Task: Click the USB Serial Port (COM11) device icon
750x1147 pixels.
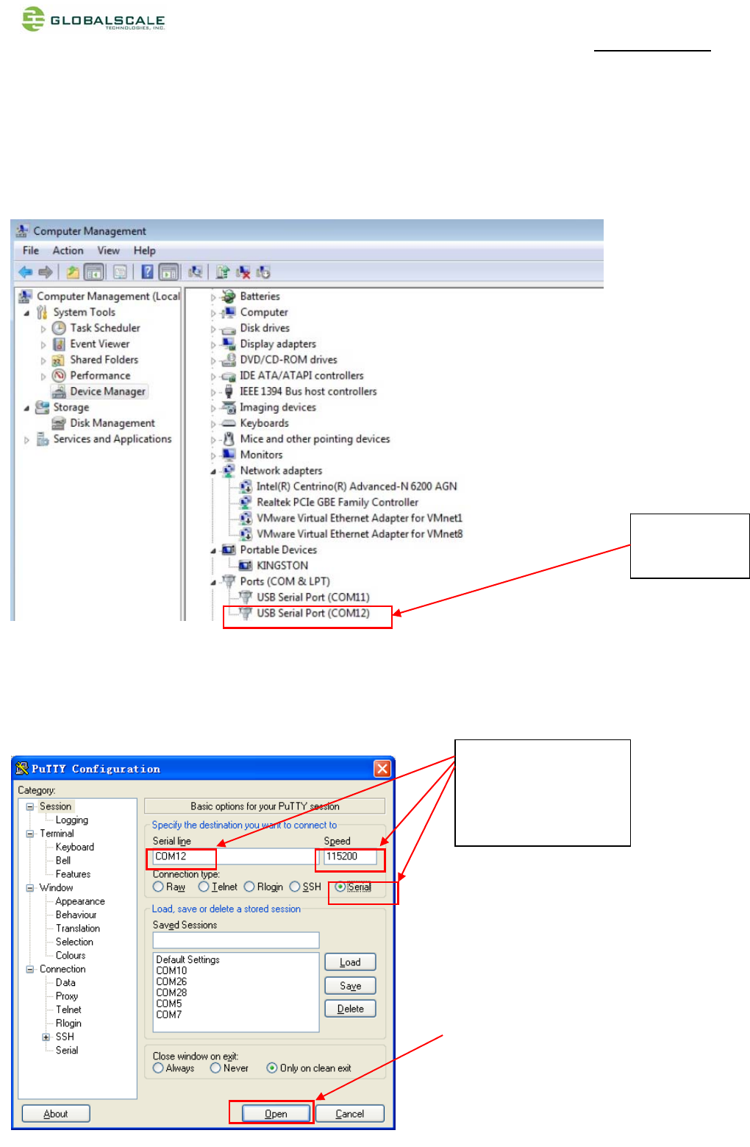Action: pos(246,597)
